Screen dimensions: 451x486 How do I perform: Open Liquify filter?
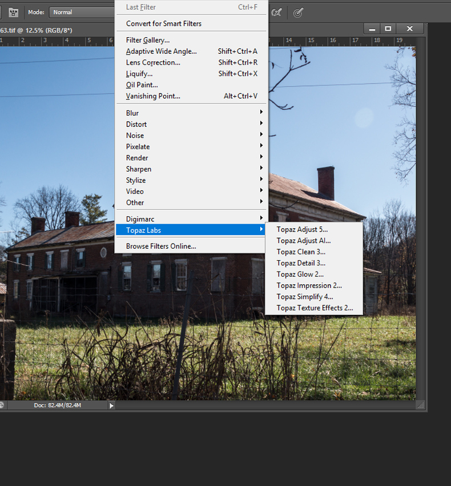pos(139,74)
